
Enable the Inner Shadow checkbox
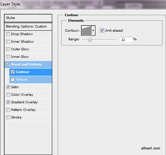click(x=8, y=42)
